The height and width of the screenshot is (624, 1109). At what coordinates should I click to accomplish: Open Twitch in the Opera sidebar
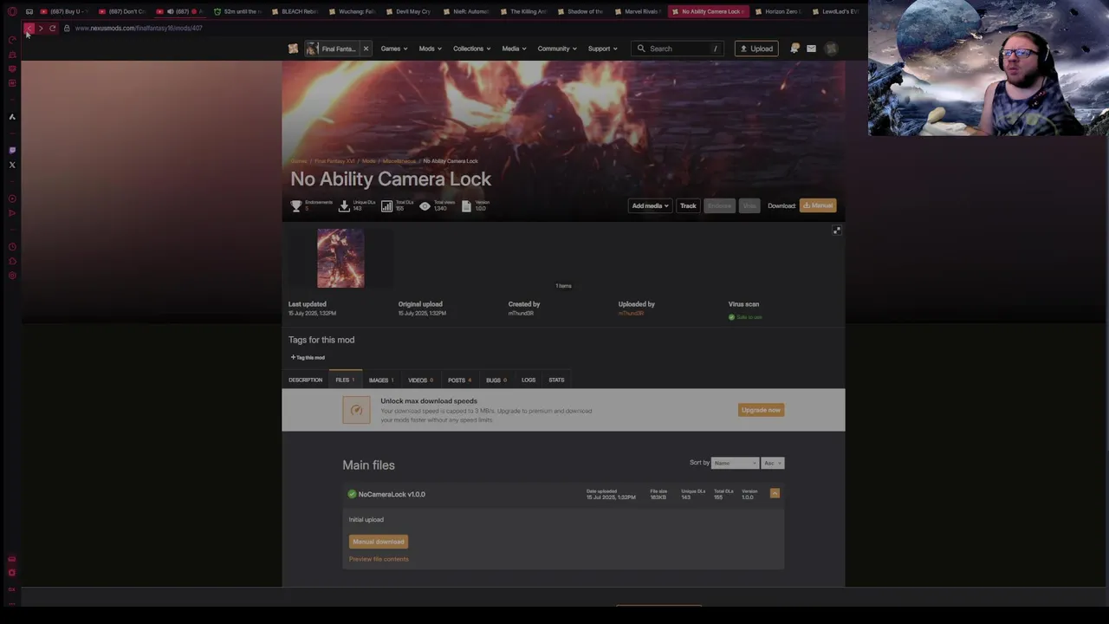(x=12, y=150)
